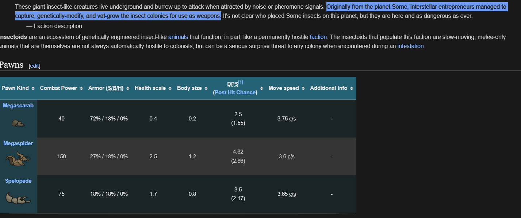Sort table by DPS column arrows
Viewport: 521px width, 218px height.
[261, 88]
